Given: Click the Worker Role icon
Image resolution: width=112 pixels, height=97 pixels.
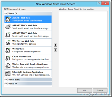Looking at the screenshot, I should point(8,50).
